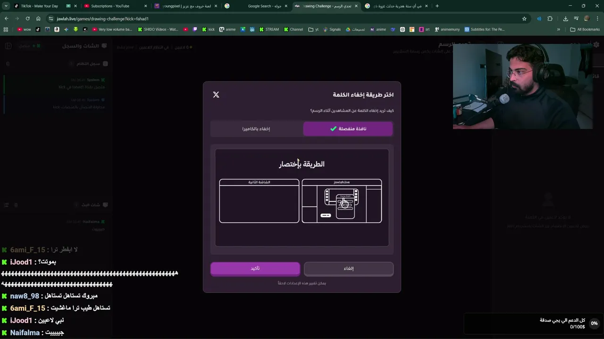Image resolution: width=604 pixels, height=339 pixels.
Task: Open the tab search dropdown arrow
Action: click(x=6, y=6)
